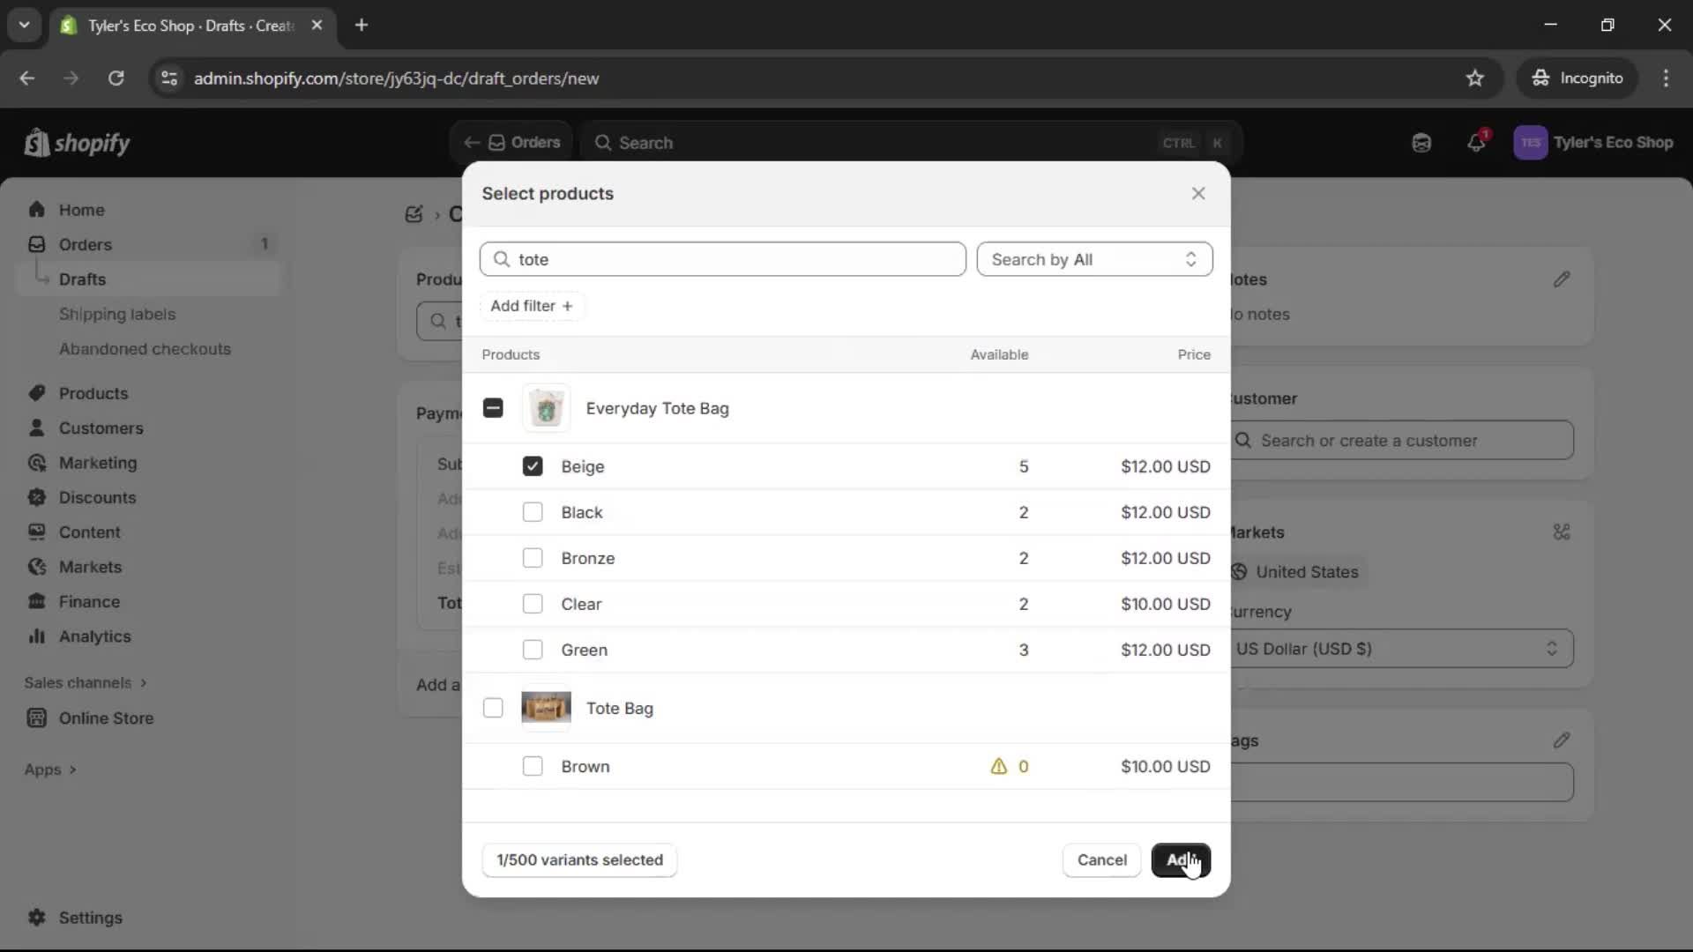Select the Black variant checkbox
Image resolution: width=1693 pixels, height=952 pixels.
click(x=533, y=512)
